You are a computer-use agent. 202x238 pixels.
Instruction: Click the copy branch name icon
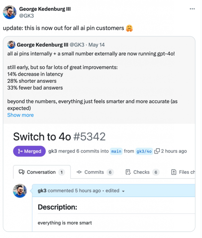pos(157,151)
